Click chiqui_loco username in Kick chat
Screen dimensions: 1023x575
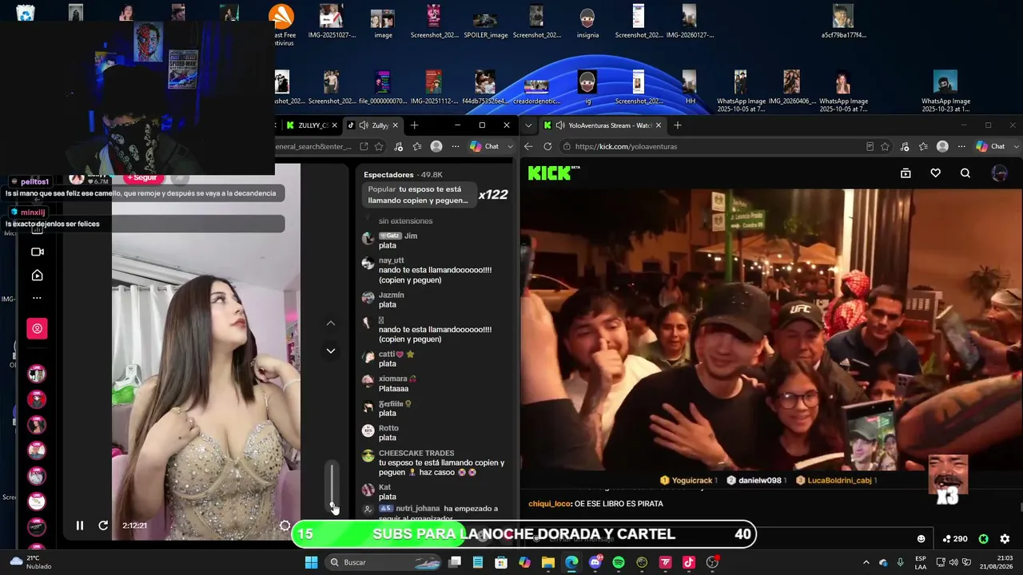click(550, 504)
